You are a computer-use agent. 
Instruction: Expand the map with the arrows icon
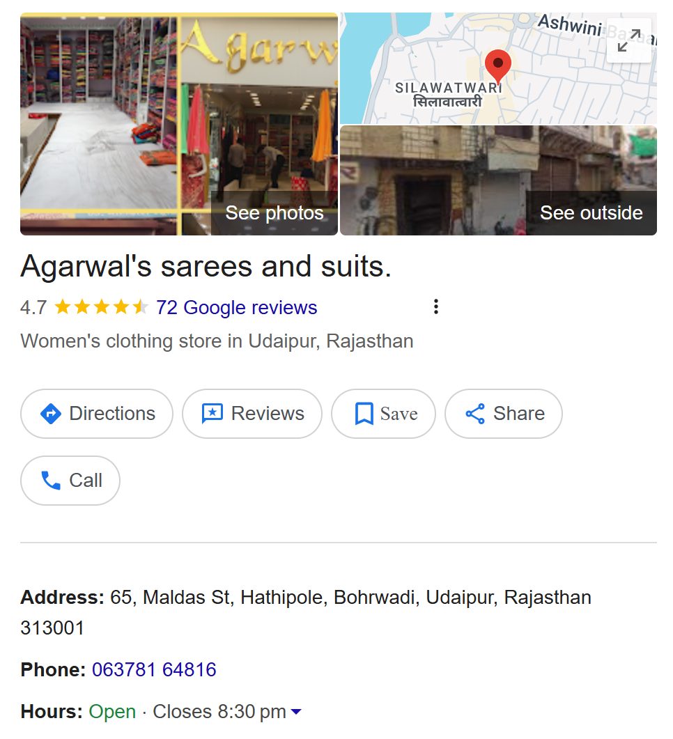tap(629, 40)
